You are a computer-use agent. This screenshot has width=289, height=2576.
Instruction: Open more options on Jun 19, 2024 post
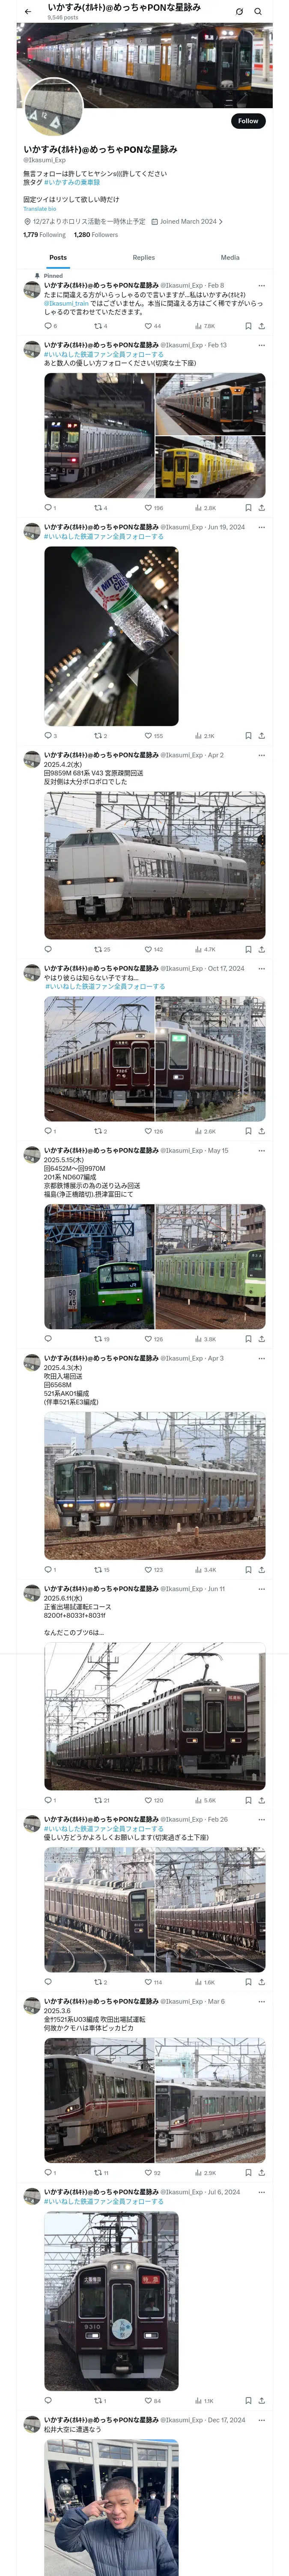pos(261,527)
